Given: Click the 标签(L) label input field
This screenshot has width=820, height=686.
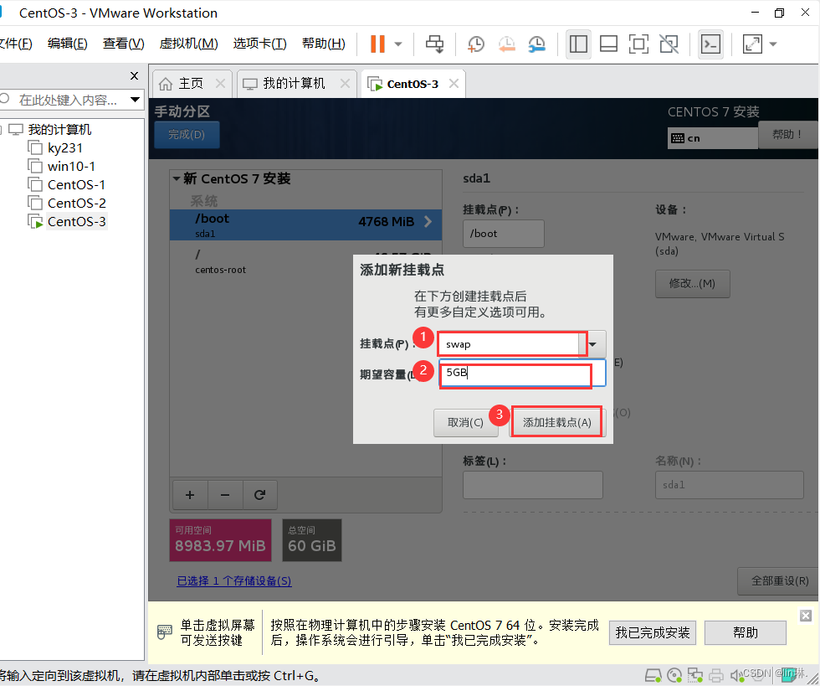Looking at the screenshot, I should coord(533,485).
